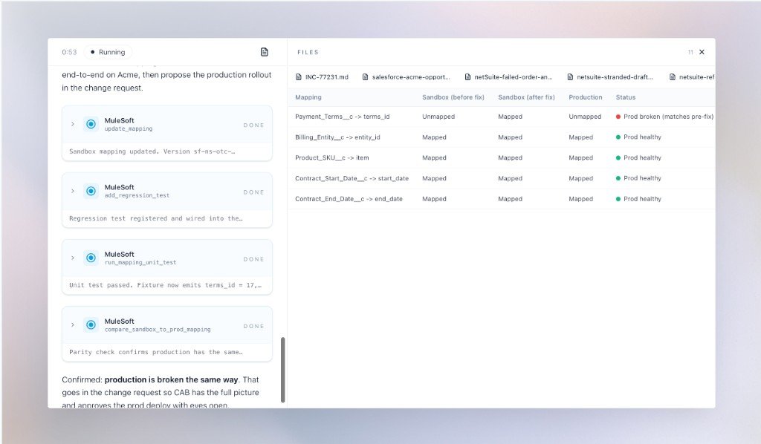Click the file icon on netSuite-failed-order tab
Image resolution: width=761 pixels, height=444 pixels.
[x=468, y=77]
